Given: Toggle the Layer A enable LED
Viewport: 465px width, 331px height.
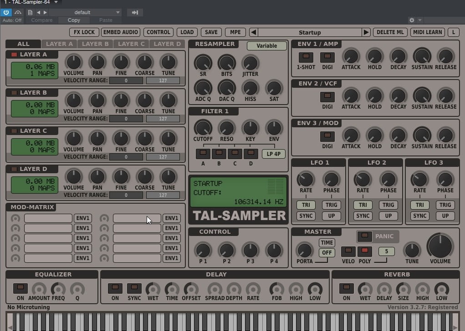Looking at the screenshot, I should [14, 55].
